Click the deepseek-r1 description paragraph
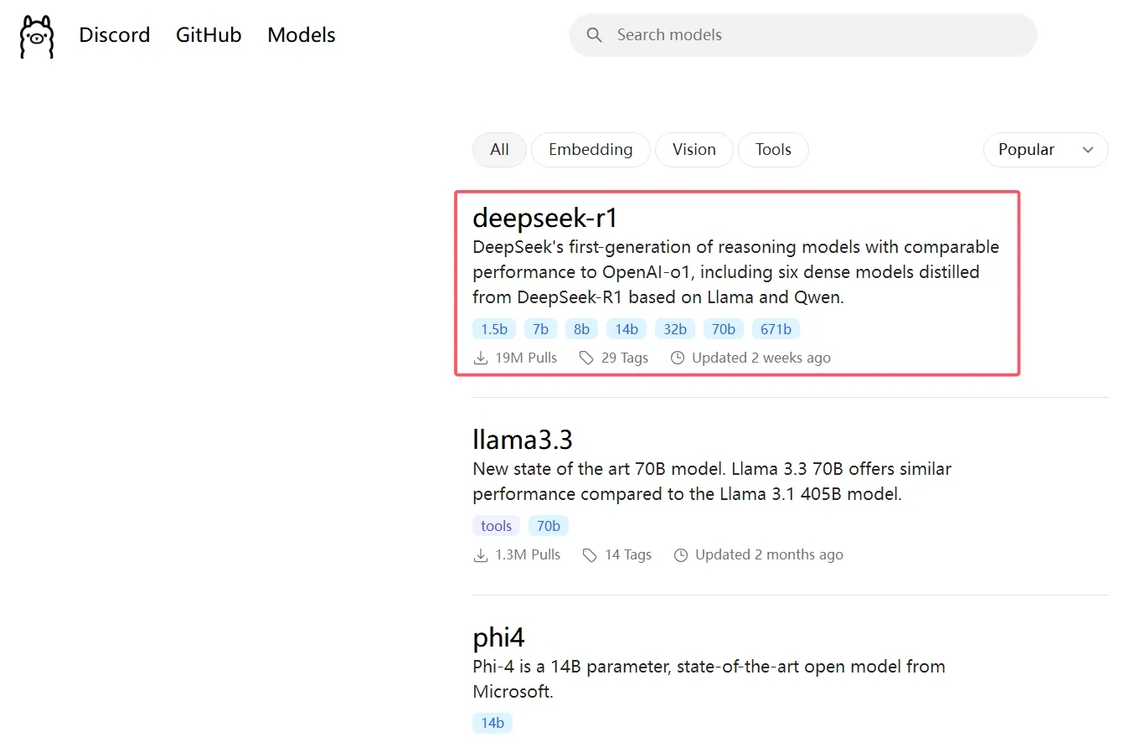Image resolution: width=1145 pixels, height=737 pixels. (736, 272)
